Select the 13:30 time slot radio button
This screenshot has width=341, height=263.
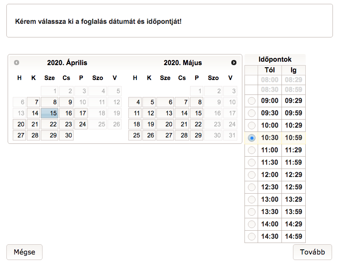coord(252,212)
